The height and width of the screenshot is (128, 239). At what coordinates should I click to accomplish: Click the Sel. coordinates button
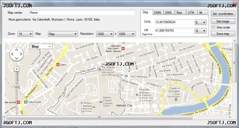(x=223, y=14)
